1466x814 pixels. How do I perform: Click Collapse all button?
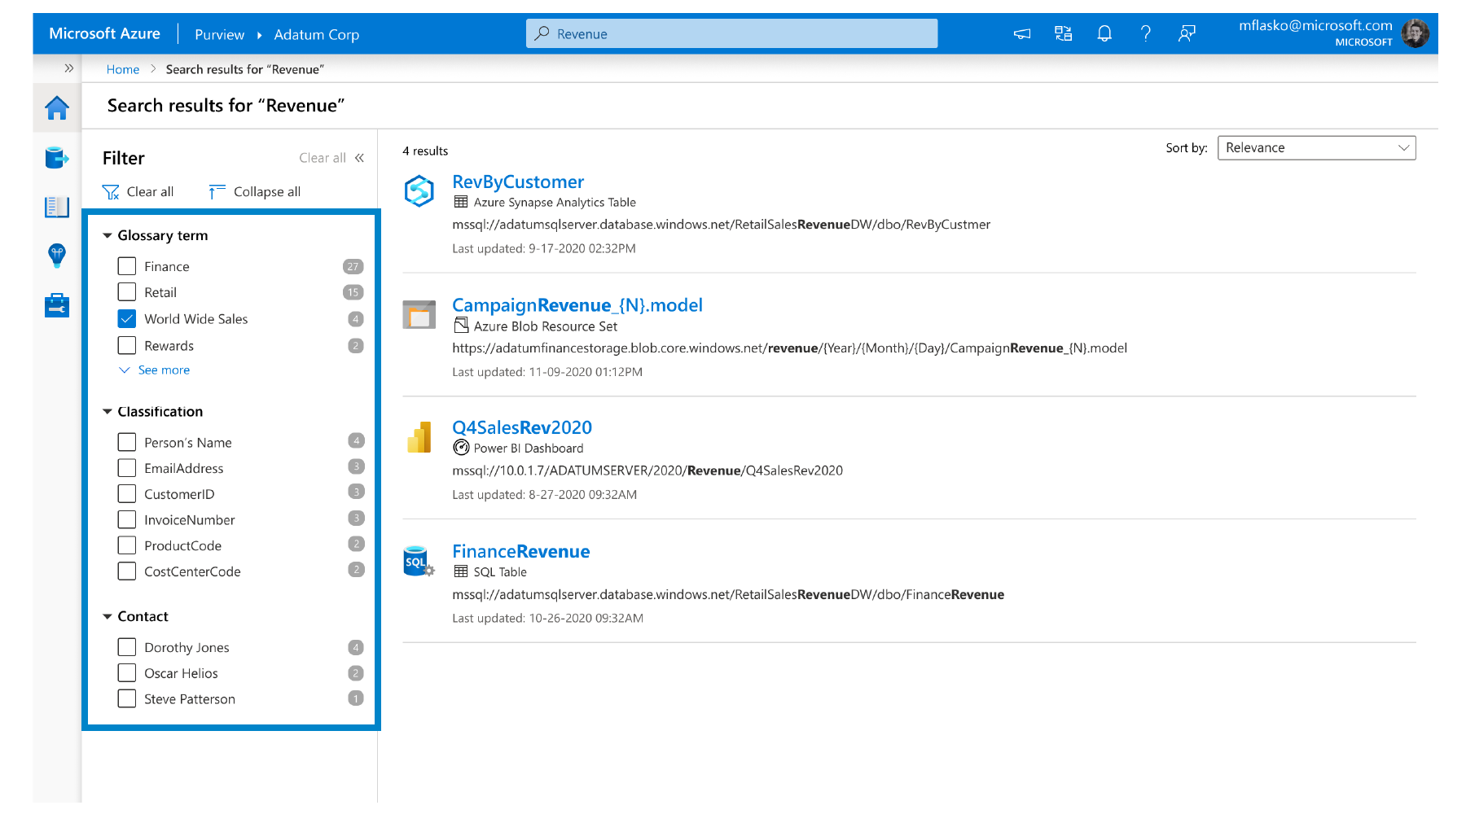pyautogui.click(x=267, y=192)
